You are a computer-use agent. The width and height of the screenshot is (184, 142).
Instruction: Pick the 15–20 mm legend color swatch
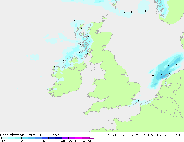45,138
